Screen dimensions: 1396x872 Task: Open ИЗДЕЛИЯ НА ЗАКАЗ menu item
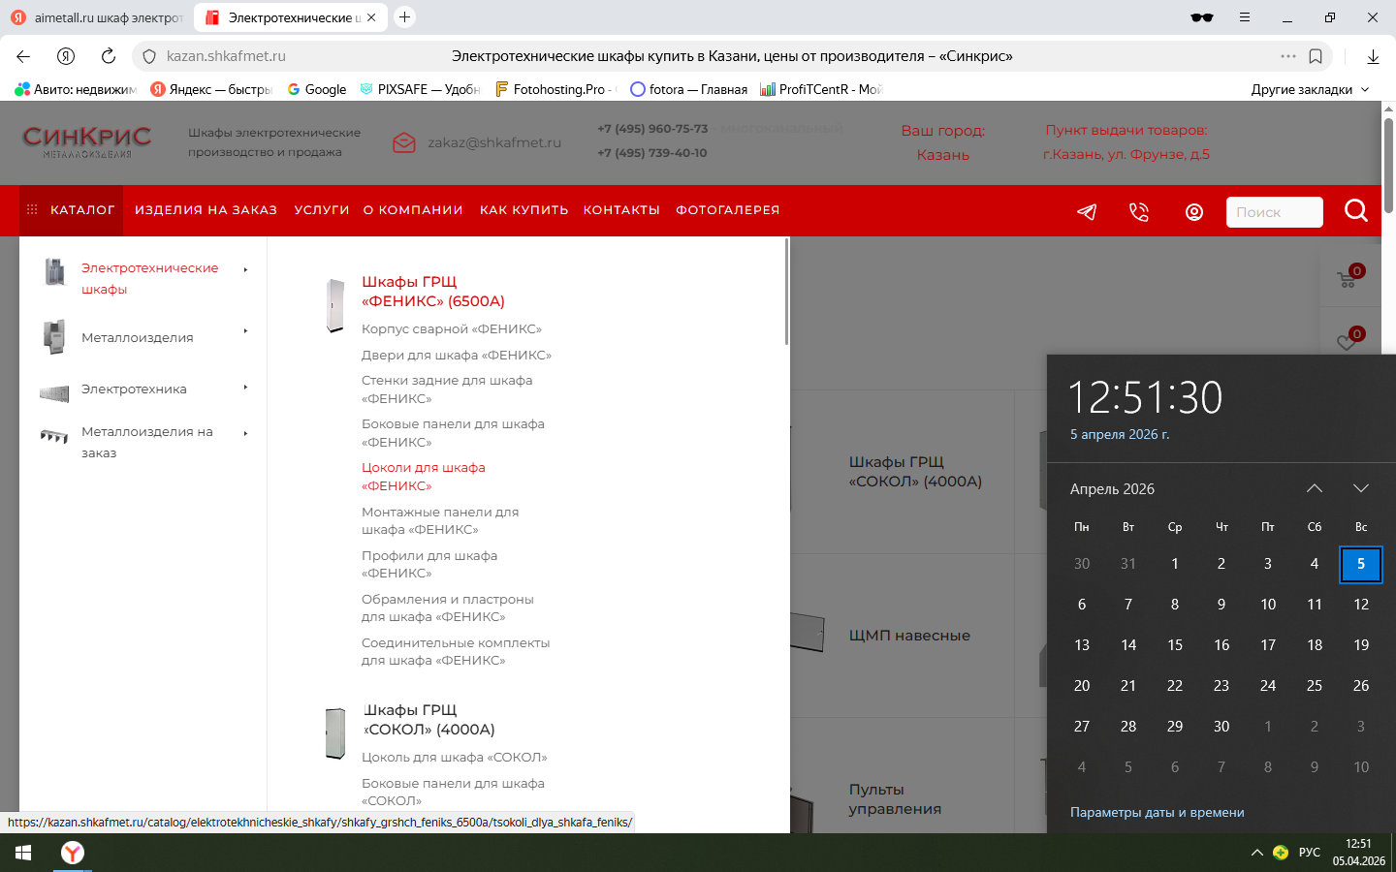point(206,210)
